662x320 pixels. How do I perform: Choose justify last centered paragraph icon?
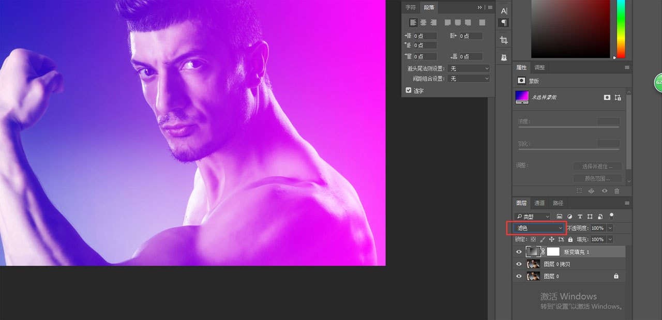(x=458, y=22)
